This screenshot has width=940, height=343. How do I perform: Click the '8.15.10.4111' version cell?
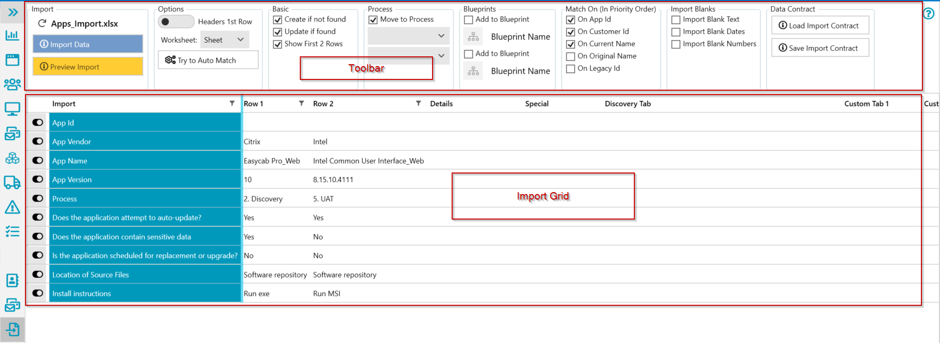click(333, 180)
